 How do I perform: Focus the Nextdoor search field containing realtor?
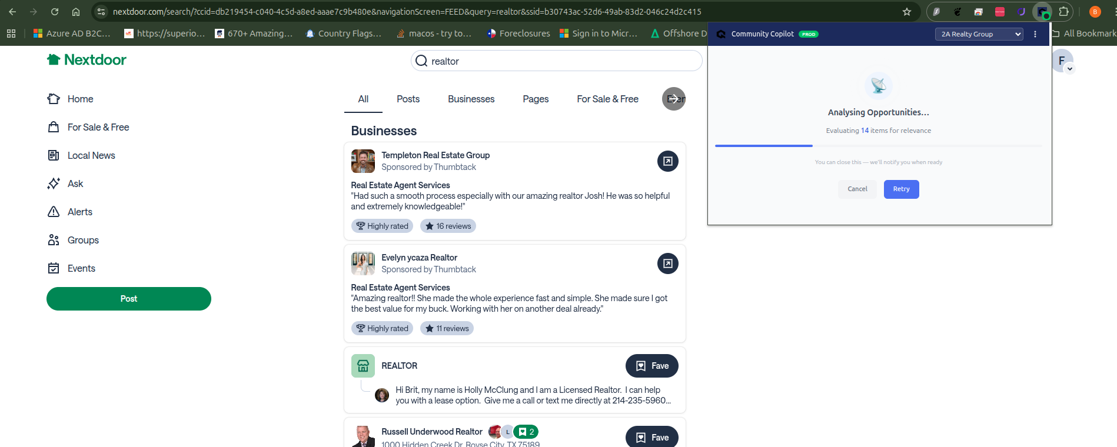556,61
